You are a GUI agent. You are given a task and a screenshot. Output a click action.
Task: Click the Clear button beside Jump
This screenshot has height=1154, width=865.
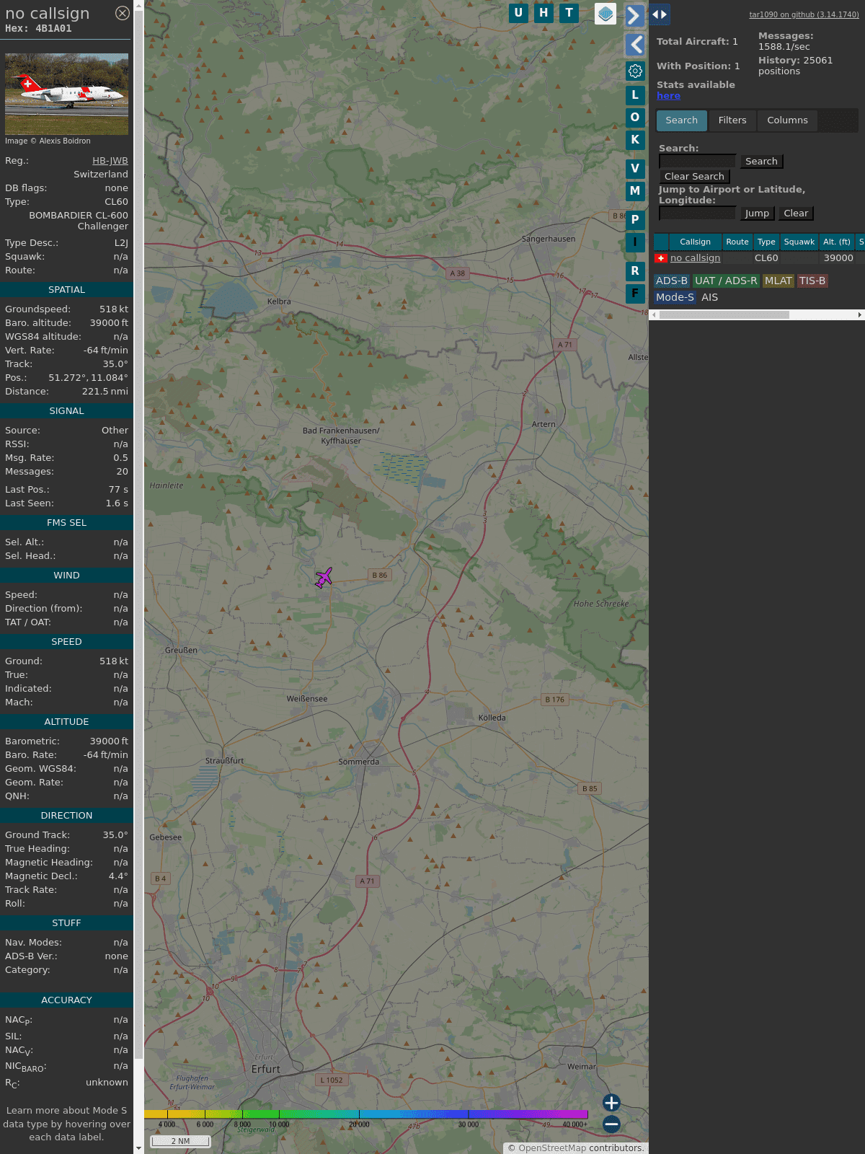796,213
